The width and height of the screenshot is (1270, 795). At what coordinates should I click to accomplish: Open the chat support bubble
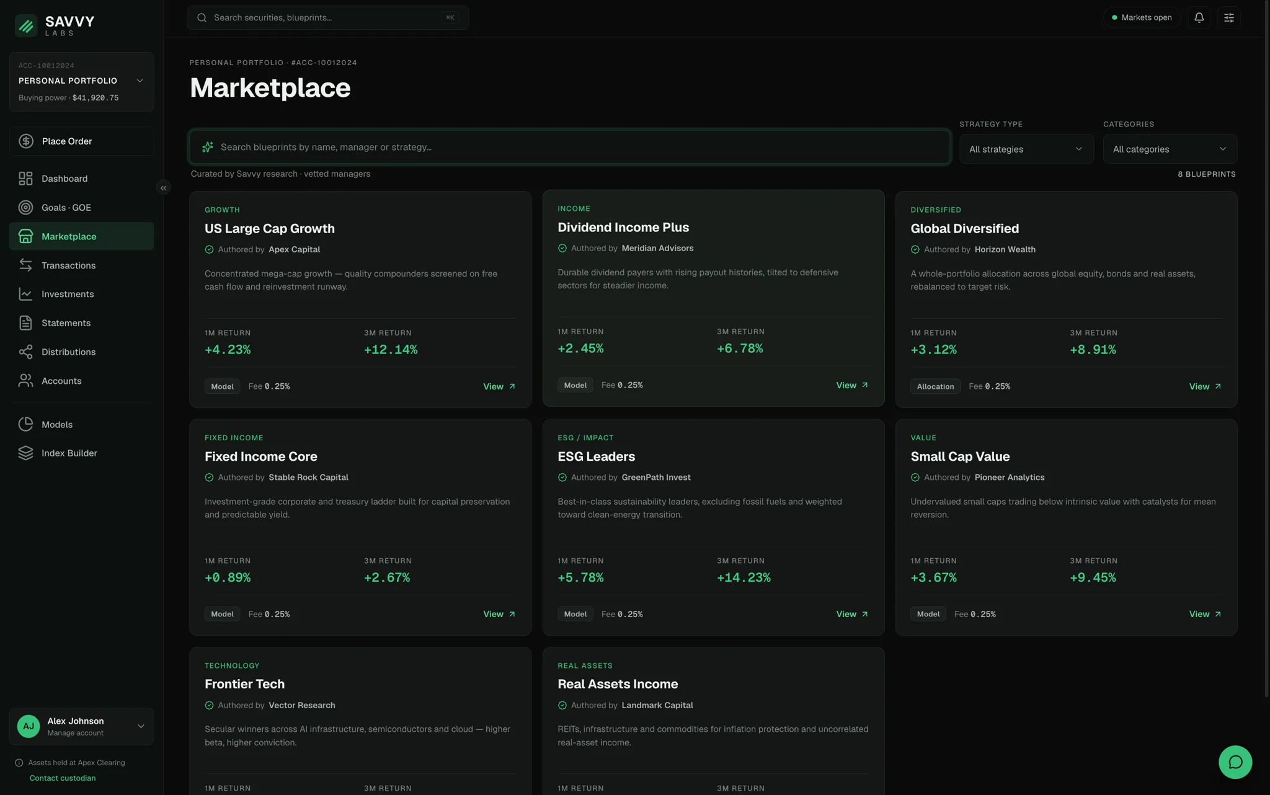(x=1235, y=762)
